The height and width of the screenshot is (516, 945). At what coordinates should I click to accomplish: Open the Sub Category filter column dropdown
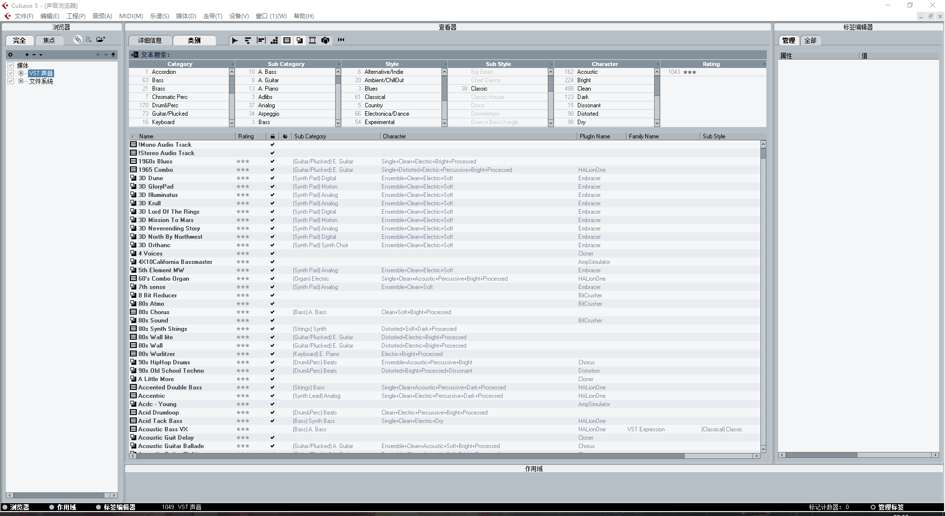[x=339, y=64]
